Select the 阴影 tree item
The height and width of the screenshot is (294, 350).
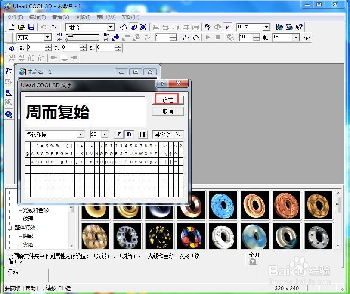tap(28, 236)
